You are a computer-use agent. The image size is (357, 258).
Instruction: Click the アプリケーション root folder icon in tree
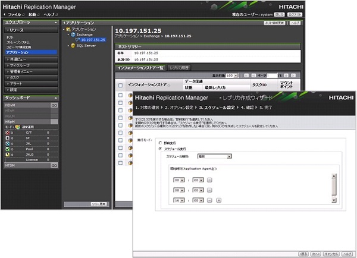68,29
